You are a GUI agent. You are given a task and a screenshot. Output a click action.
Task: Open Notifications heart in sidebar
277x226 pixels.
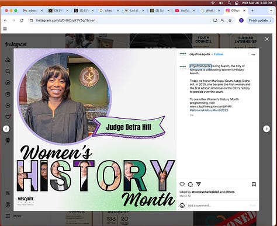point(8,117)
